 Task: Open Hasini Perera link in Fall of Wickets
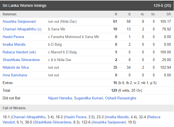pyautogui.click(x=76, y=117)
